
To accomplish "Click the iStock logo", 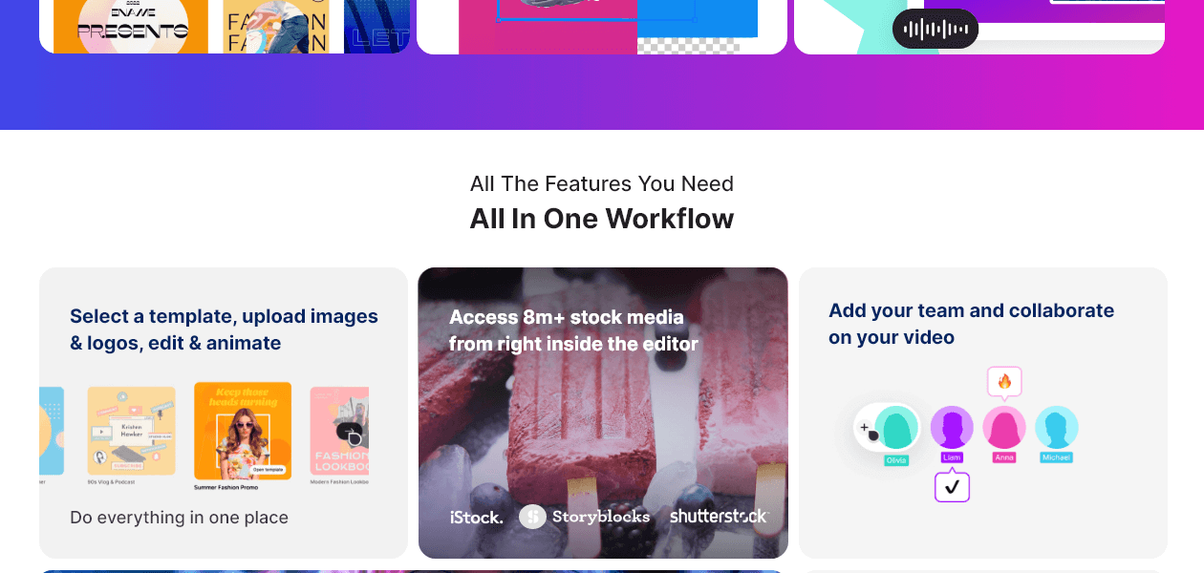I will tap(476, 518).
